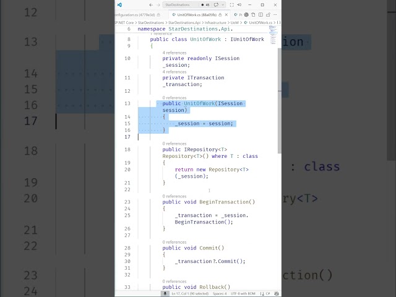Click the VS Code logo icon
This screenshot has width=396, height=297.
[119, 5]
